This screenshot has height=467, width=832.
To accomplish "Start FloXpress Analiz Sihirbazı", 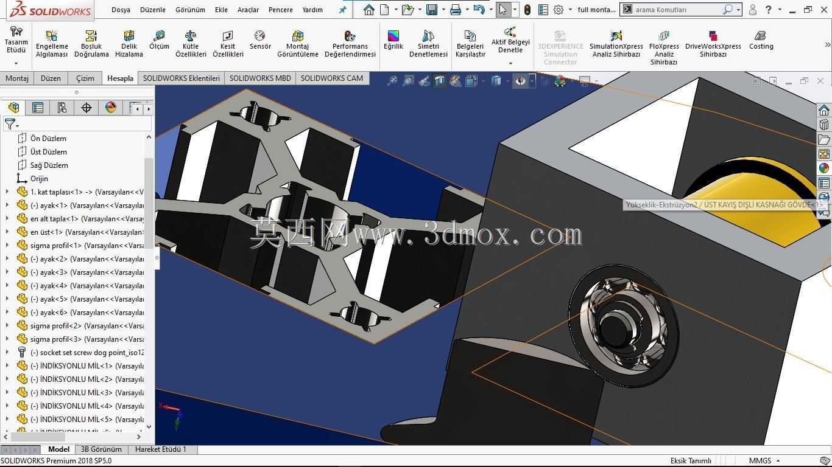I will [x=664, y=47].
